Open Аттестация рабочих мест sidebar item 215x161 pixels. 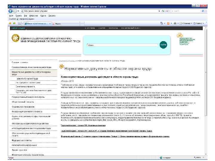31,129
